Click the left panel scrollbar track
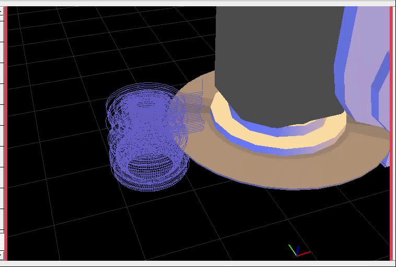396x267 pixels. (x=2, y=130)
